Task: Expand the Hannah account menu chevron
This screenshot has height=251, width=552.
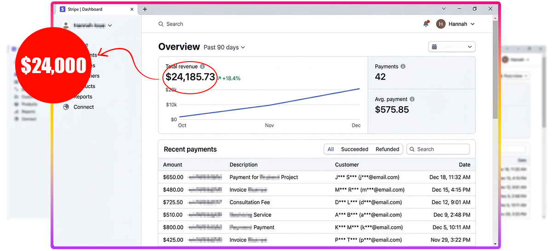Action: pyautogui.click(x=473, y=24)
